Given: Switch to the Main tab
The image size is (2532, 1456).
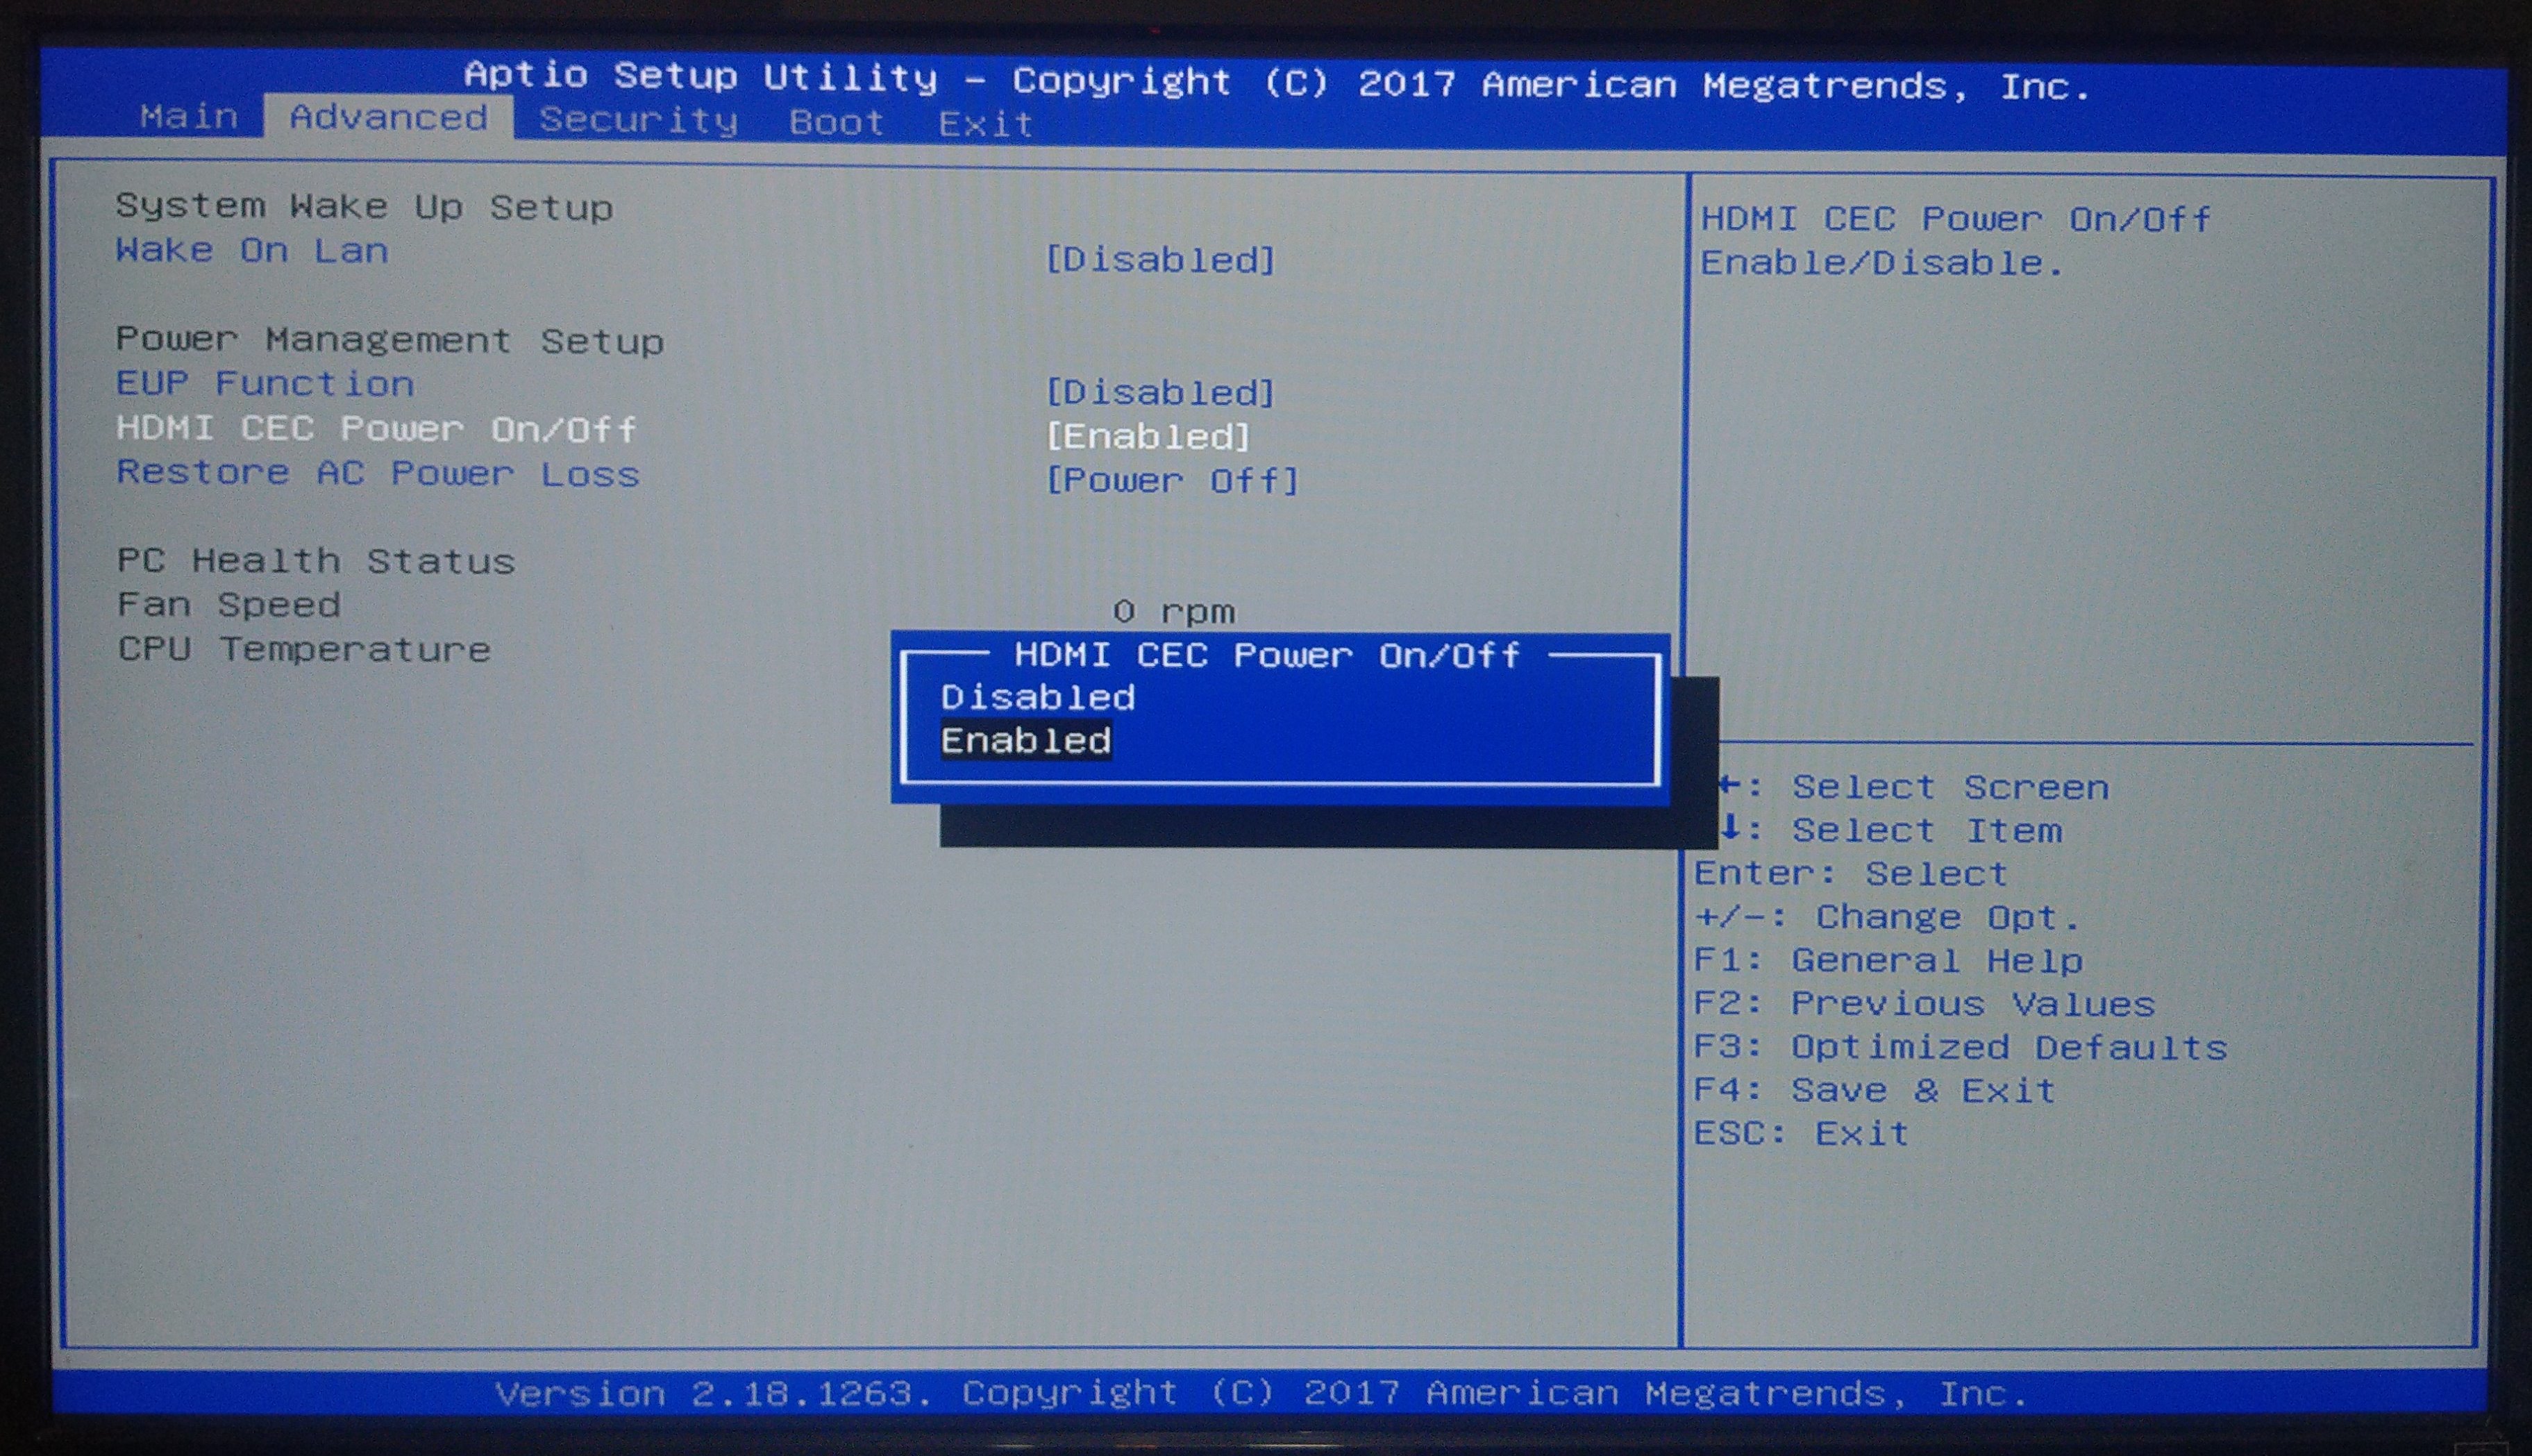Looking at the screenshot, I should click(189, 117).
